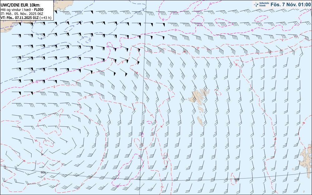Viewport: 312px width, 195px height.
Task: Click the 'VT: Fös.. 07.11.2025 01Z (+43 h)' line
Action: click(26, 18)
